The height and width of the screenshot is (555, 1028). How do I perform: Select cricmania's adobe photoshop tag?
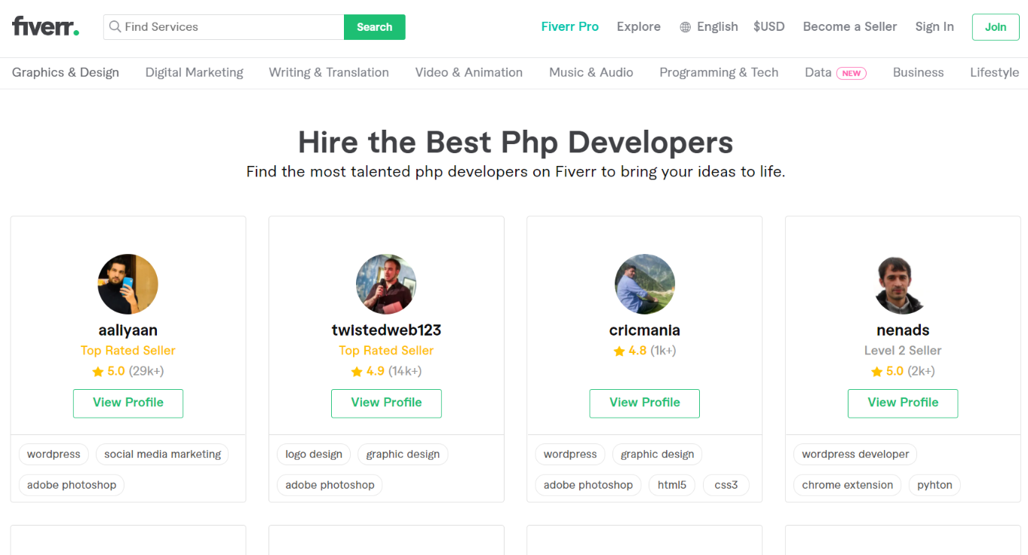pyautogui.click(x=588, y=485)
